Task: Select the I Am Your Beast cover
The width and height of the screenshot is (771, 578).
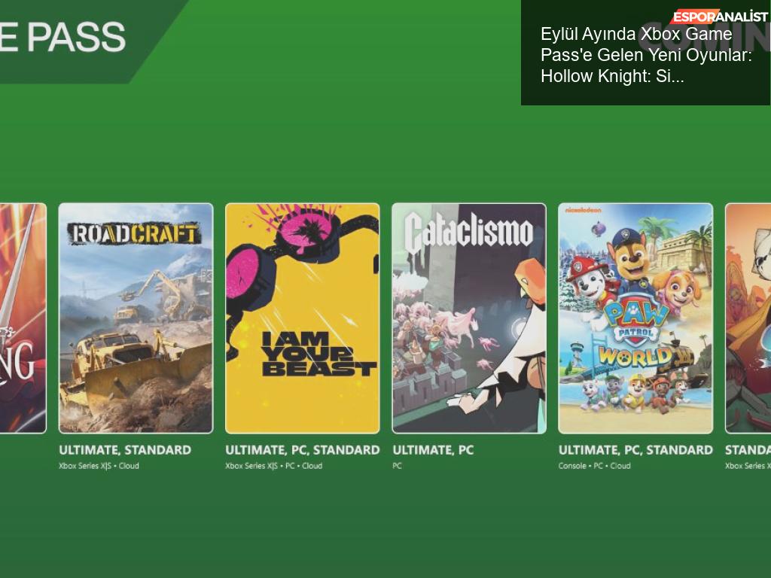Action: pyautogui.click(x=303, y=318)
